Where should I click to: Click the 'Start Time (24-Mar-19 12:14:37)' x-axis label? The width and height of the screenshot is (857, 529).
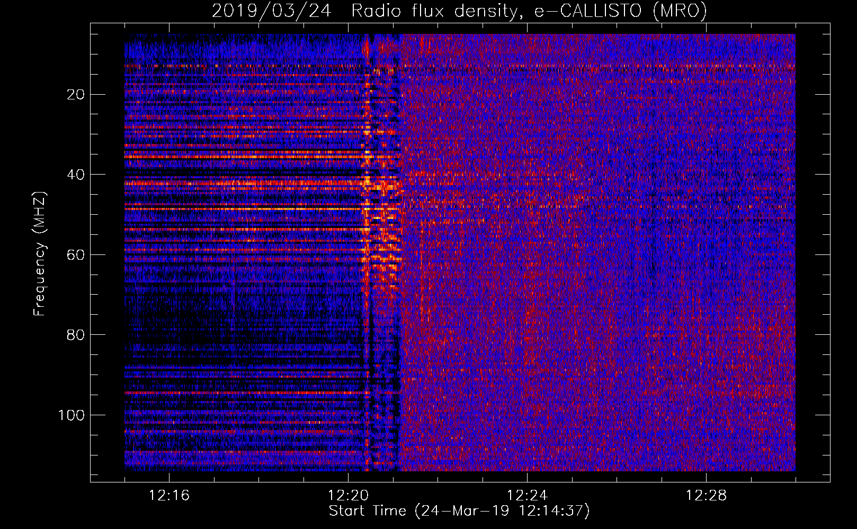(x=459, y=511)
